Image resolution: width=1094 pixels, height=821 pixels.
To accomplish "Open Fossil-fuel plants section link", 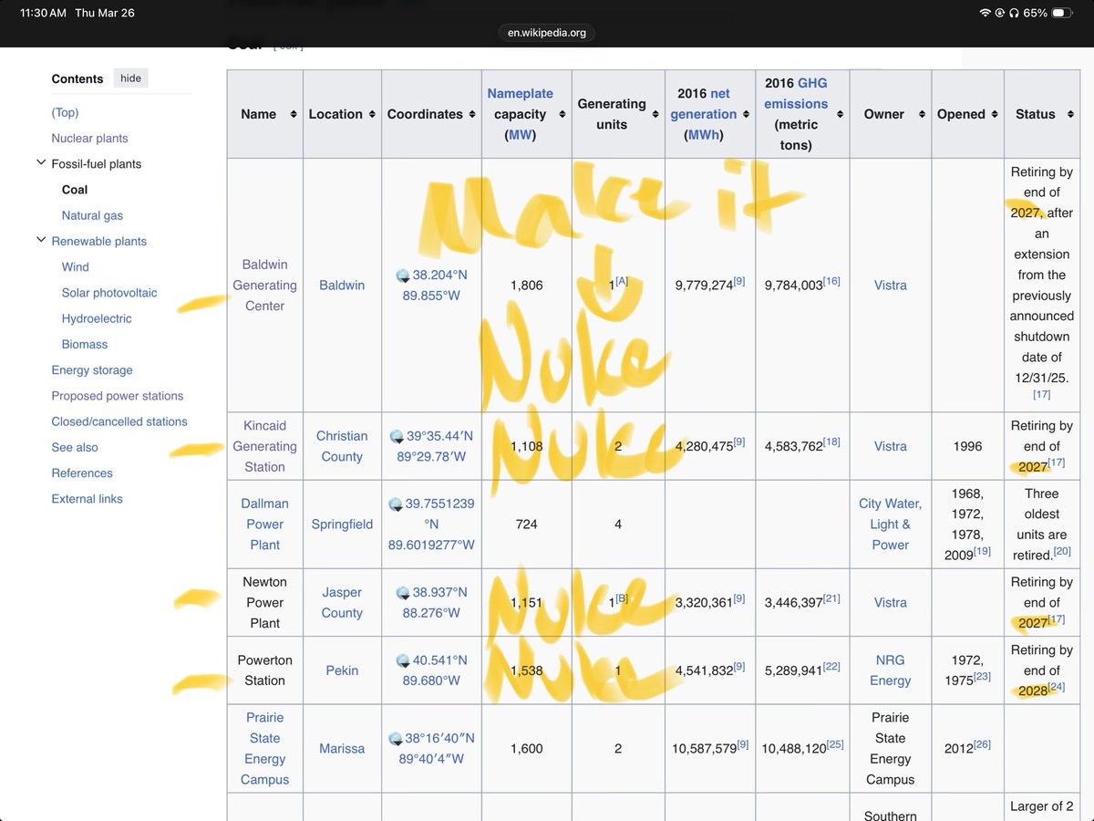I will pos(97,164).
